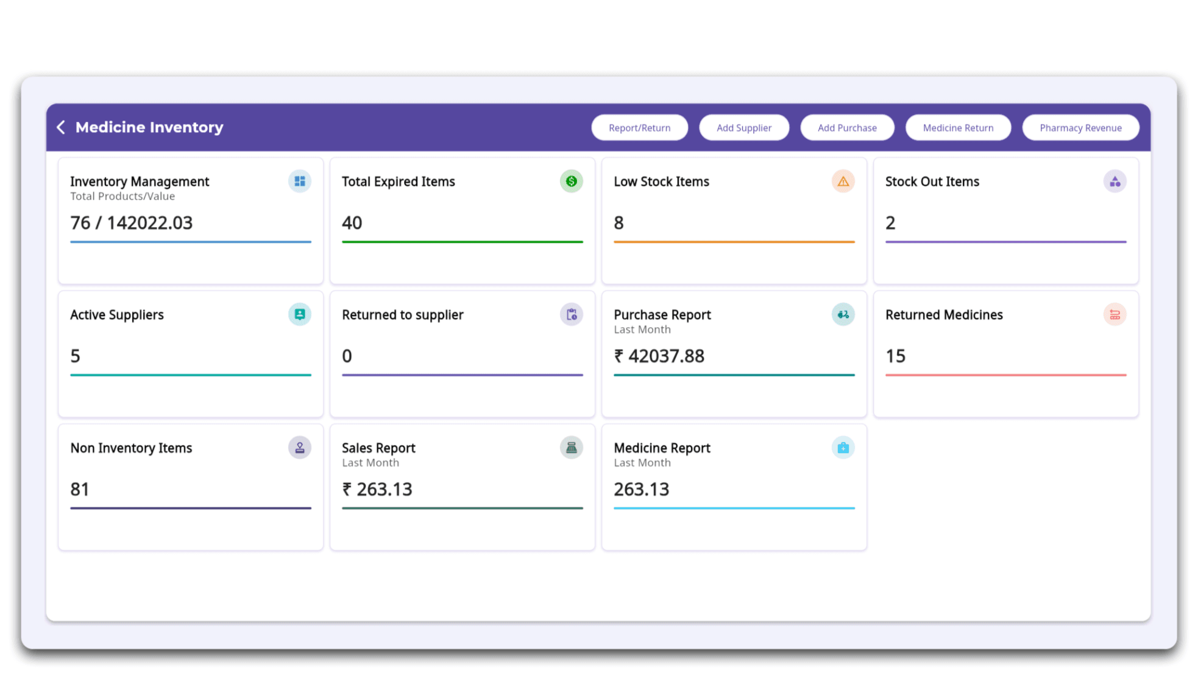The image size is (1198, 673).
Task: Click the ₹ 263.13 sales amount
Action: [377, 489]
